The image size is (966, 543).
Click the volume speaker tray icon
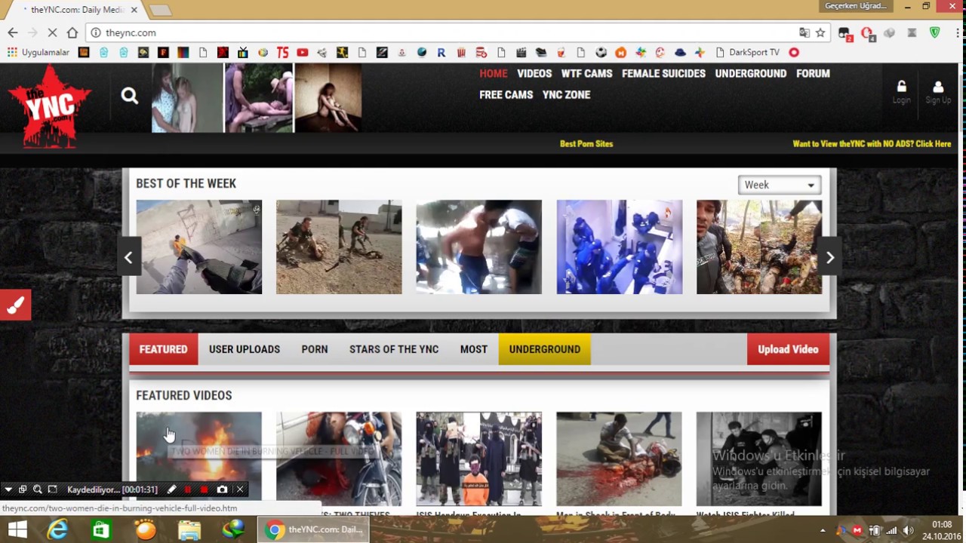tap(908, 530)
